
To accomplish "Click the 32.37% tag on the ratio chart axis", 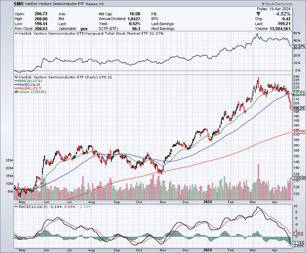I will pos(299,47).
